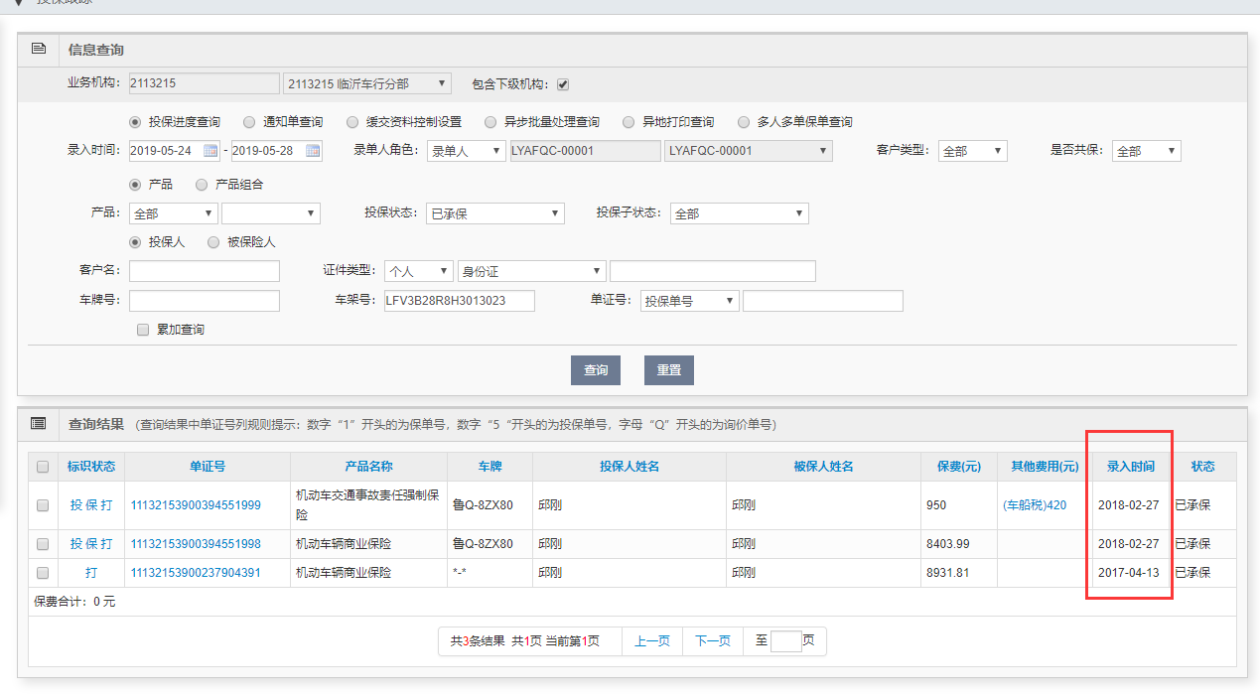Select the 产品组合 radio button
1260x698 pixels.
pyautogui.click(x=202, y=185)
